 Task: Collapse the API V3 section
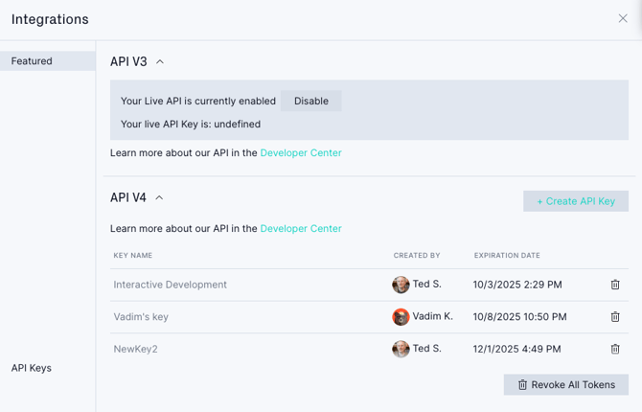click(x=160, y=62)
